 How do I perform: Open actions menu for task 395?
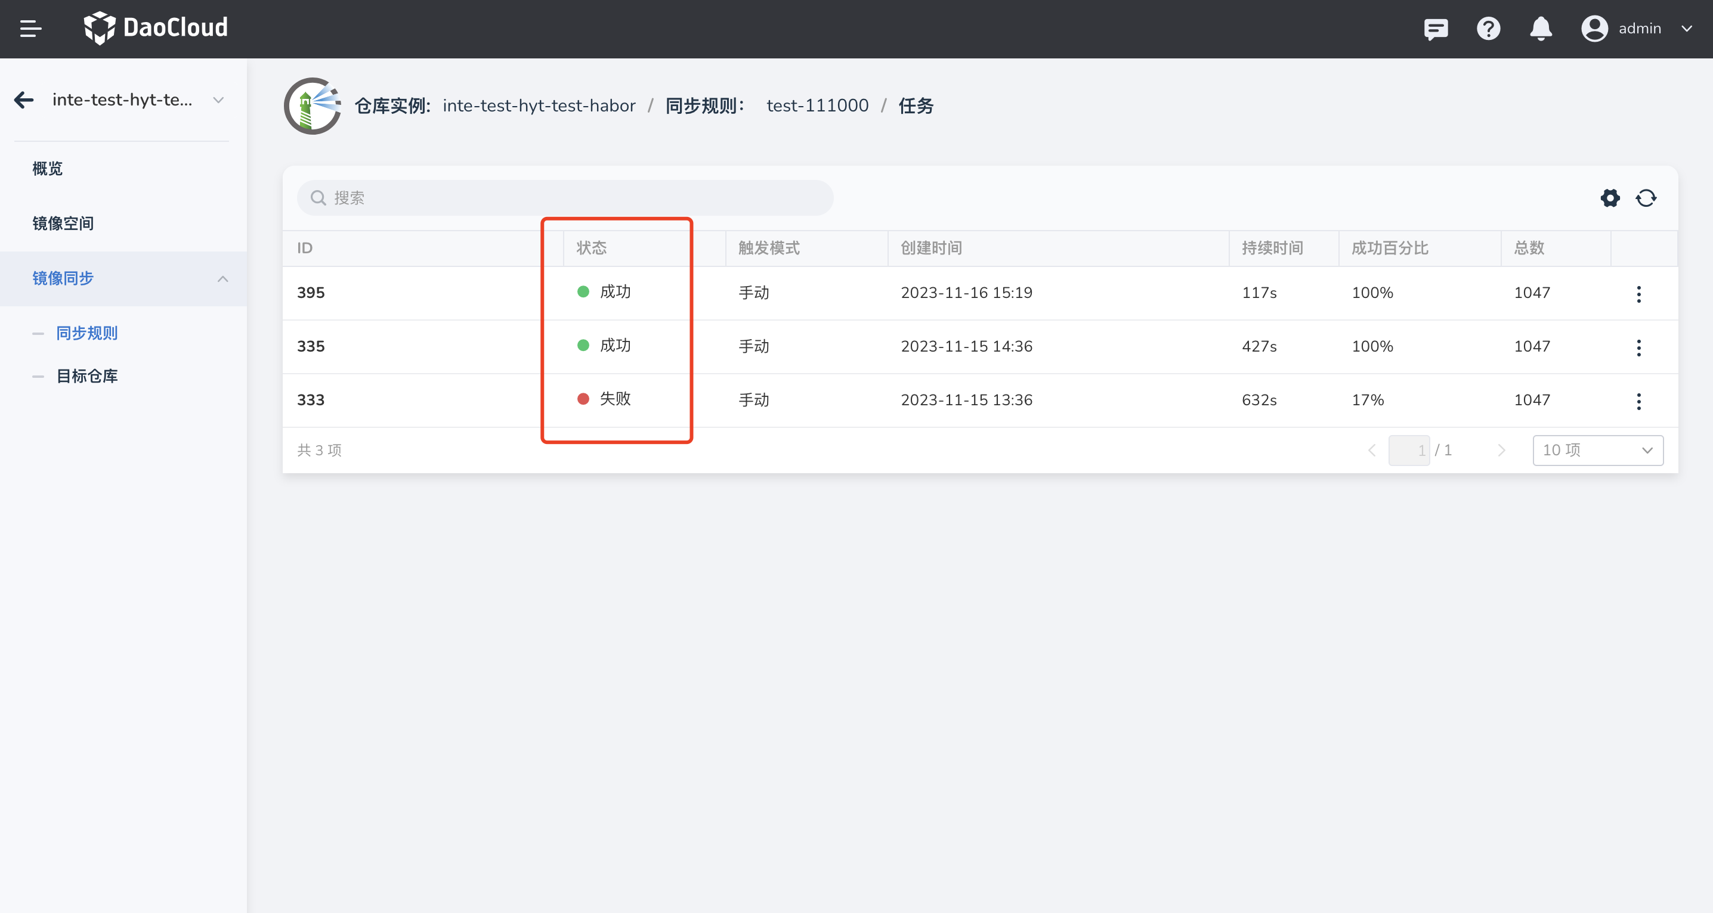(x=1638, y=294)
